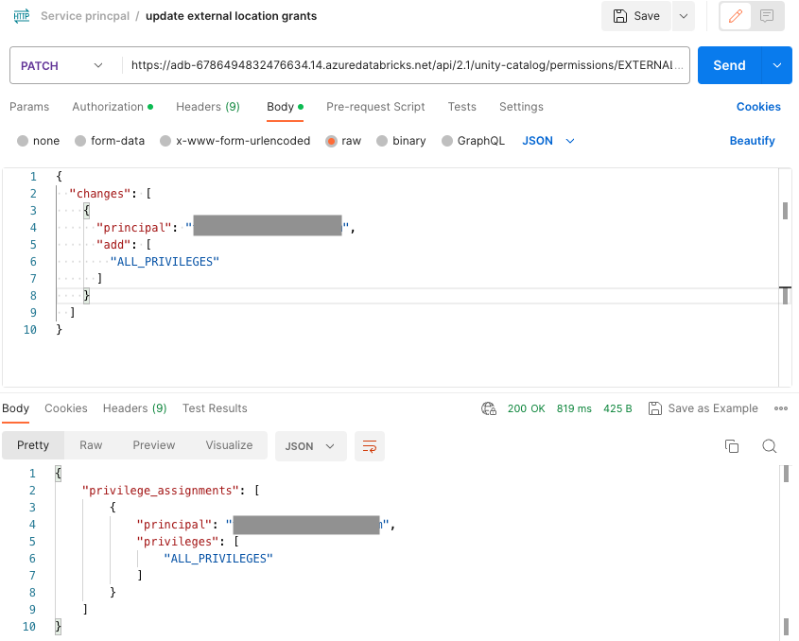Click the 200 OK status
The width and height of the screenshot is (799, 641).
526,408
